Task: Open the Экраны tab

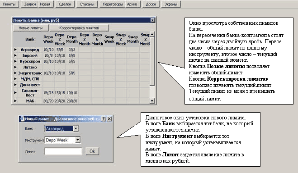Action: pyautogui.click(x=170, y=4)
